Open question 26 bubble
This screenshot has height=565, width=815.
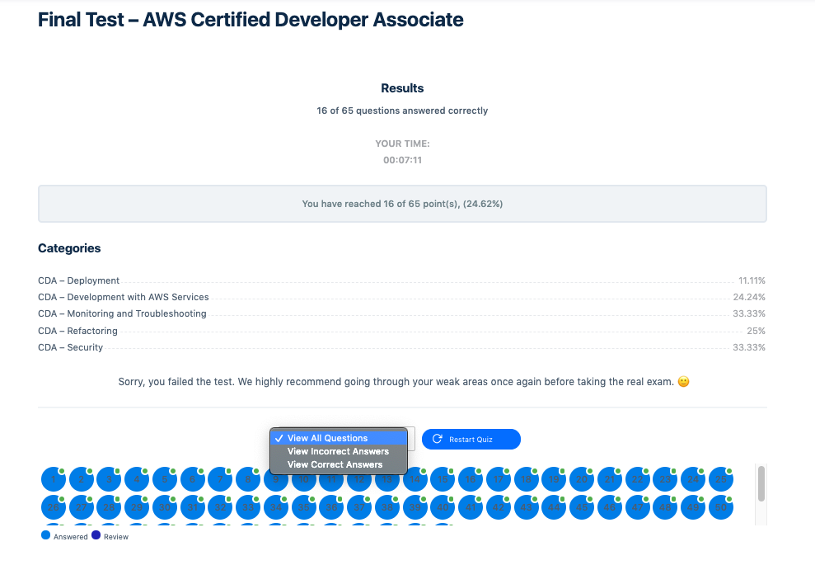53,507
